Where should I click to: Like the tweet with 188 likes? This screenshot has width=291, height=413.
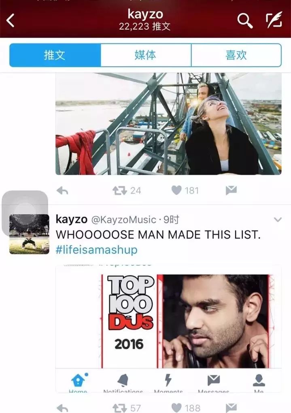(x=176, y=407)
